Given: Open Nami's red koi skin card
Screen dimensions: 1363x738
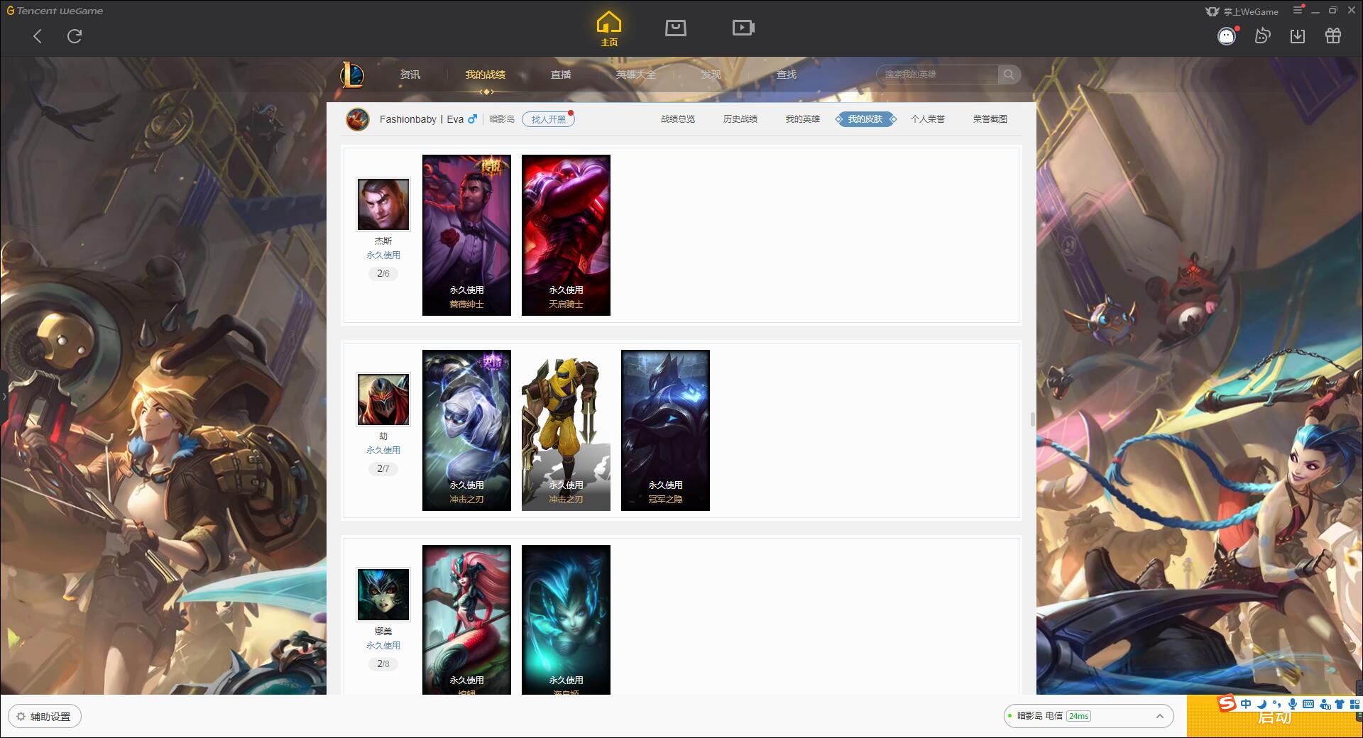Looking at the screenshot, I should tap(466, 619).
